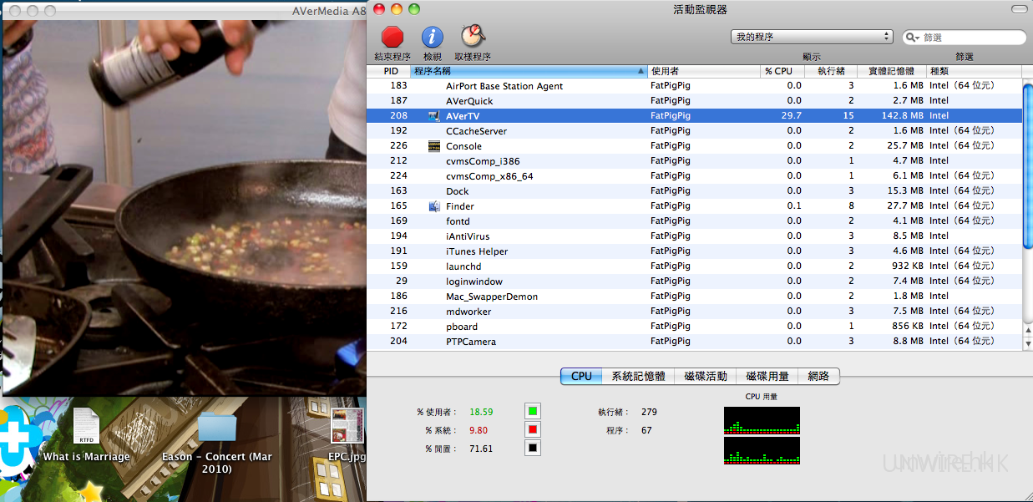Select the AVerTV process icon
Viewport: 1033px width, 502px height.
433,116
